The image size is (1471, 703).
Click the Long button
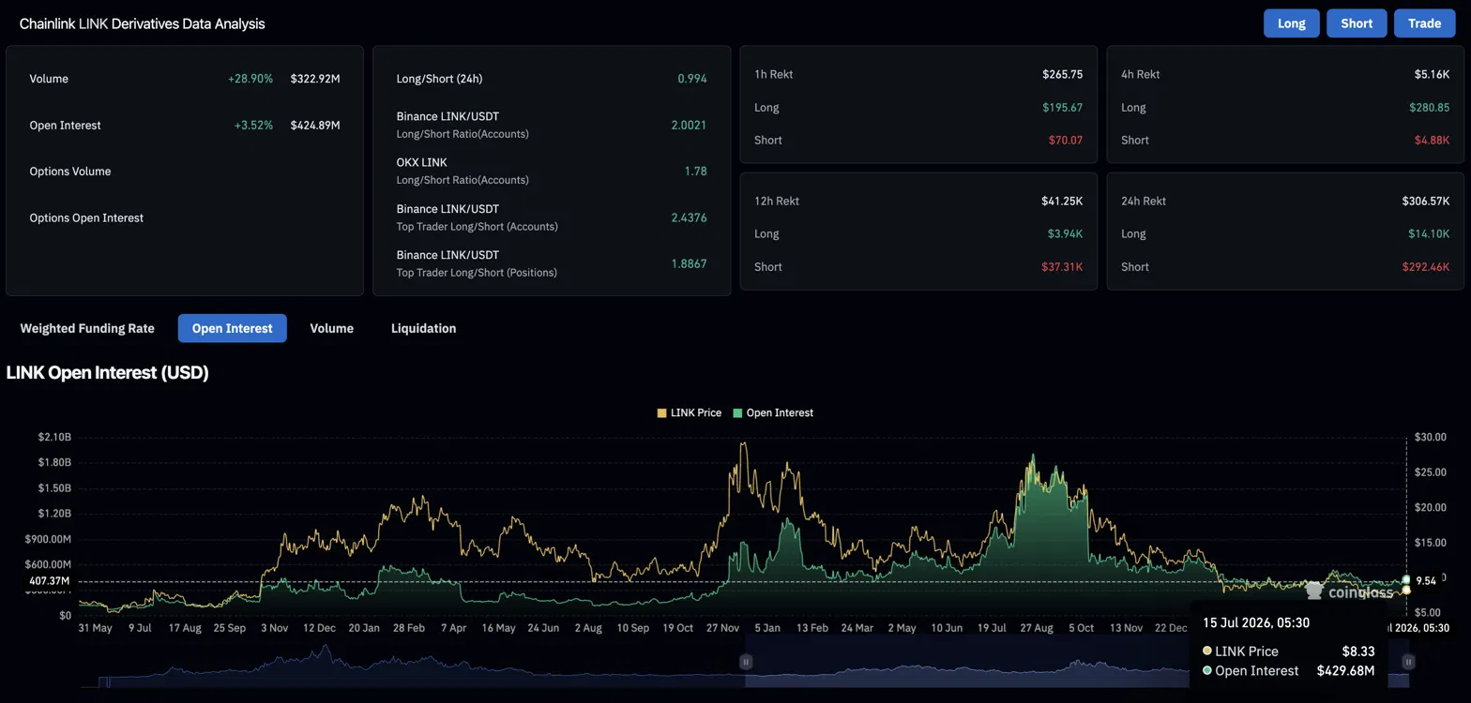click(x=1291, y=23)
